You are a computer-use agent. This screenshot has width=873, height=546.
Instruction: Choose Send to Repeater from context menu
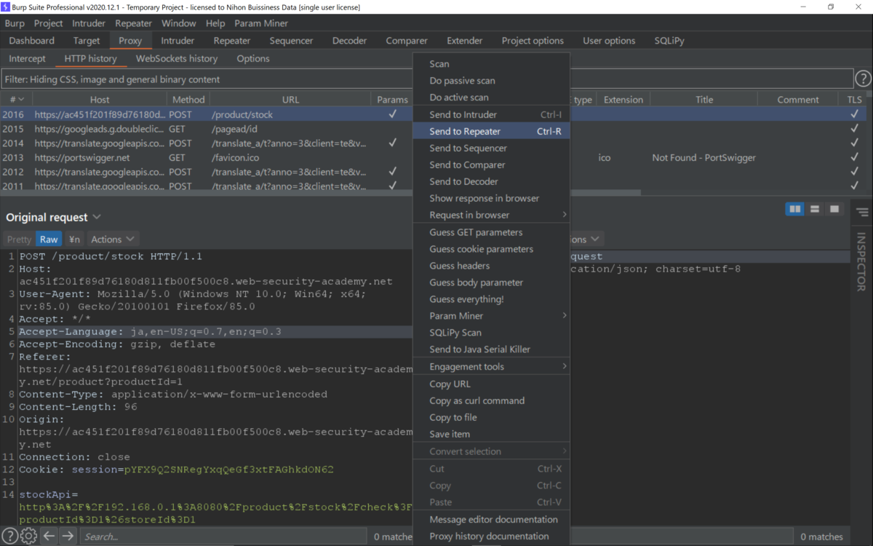click(x=491, y=131)
